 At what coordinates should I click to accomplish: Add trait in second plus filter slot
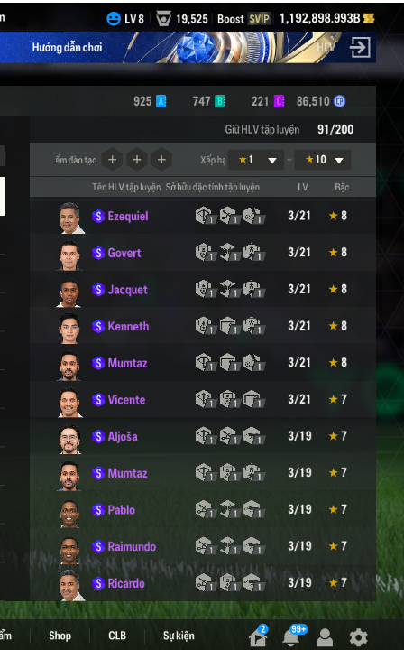[x=137, y=160]
